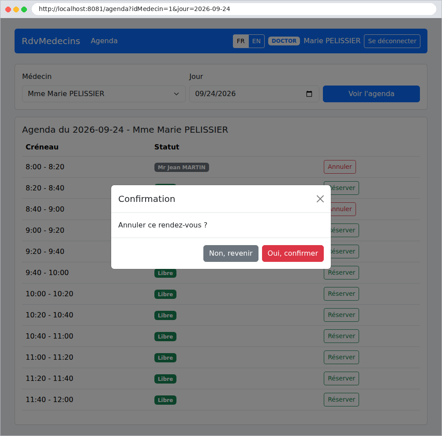Reserve the 10:40 - 11:00 slot
Screen dimensions: 442x436
point(341,336)
